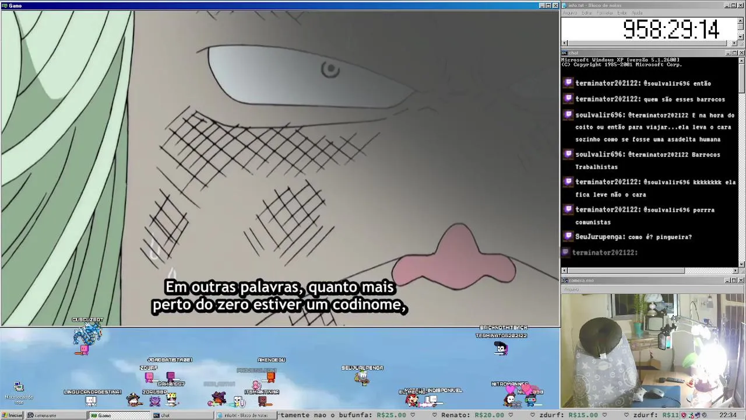Viewport: 746px width, 420px height.
Task: Click the TERMINATOR202122 avatar in the game strip
Action: coord(501,348)
